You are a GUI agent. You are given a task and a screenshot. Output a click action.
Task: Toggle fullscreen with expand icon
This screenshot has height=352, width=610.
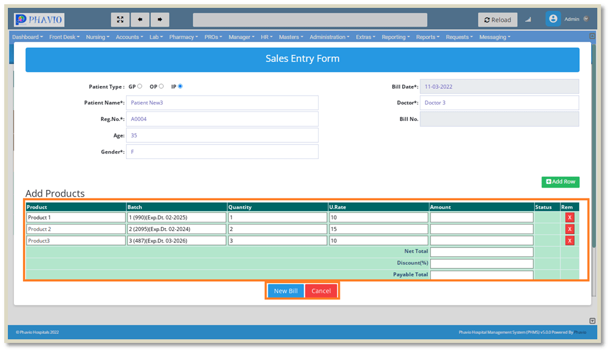120,19
